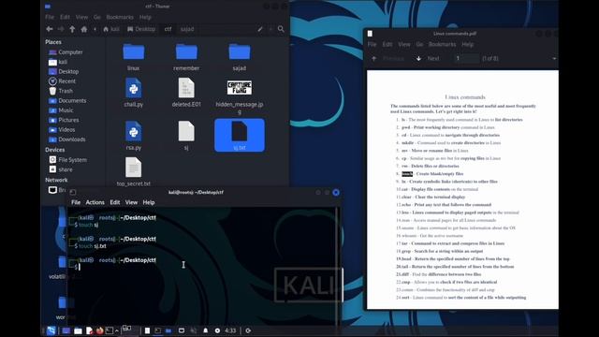This screenshot has width=599, height=337.
Task: Open Thunar Help menu
Action: (145, 17)
